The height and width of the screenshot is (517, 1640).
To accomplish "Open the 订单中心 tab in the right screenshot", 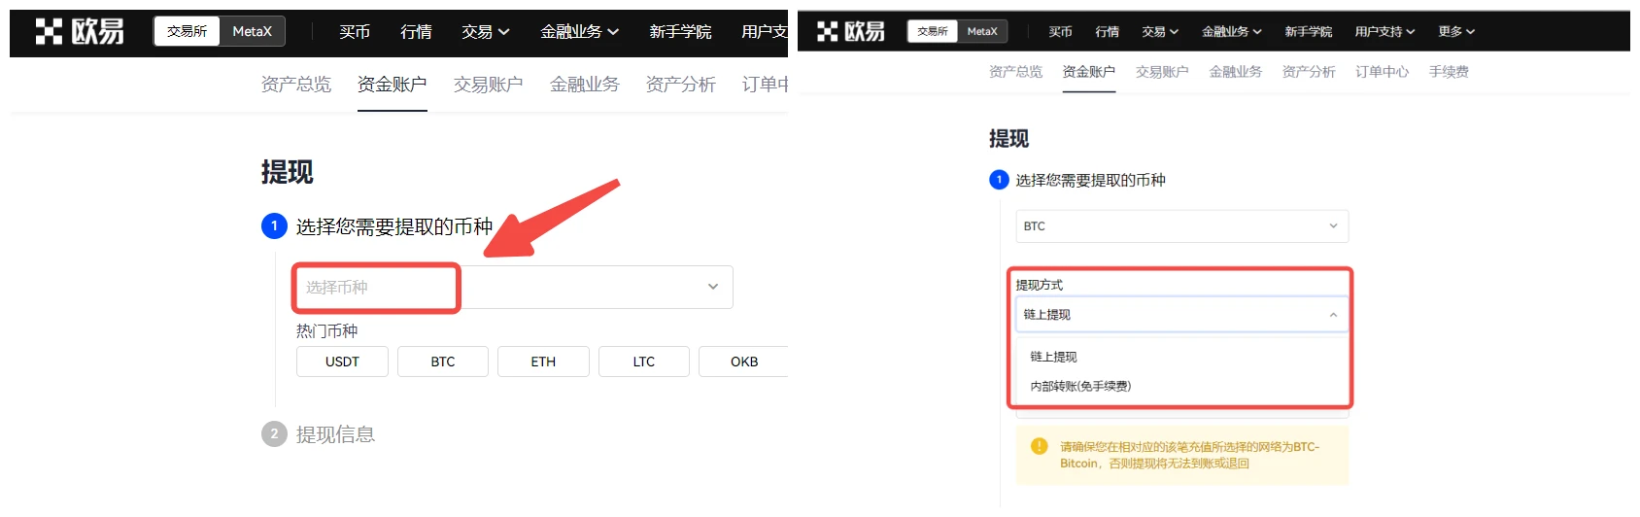I will point(1382,72).
